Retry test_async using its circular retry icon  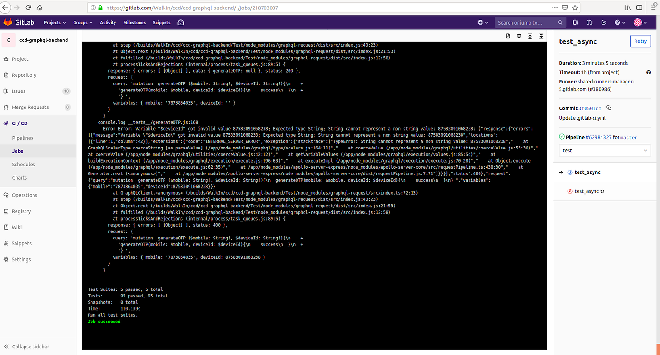pos(602,191)
